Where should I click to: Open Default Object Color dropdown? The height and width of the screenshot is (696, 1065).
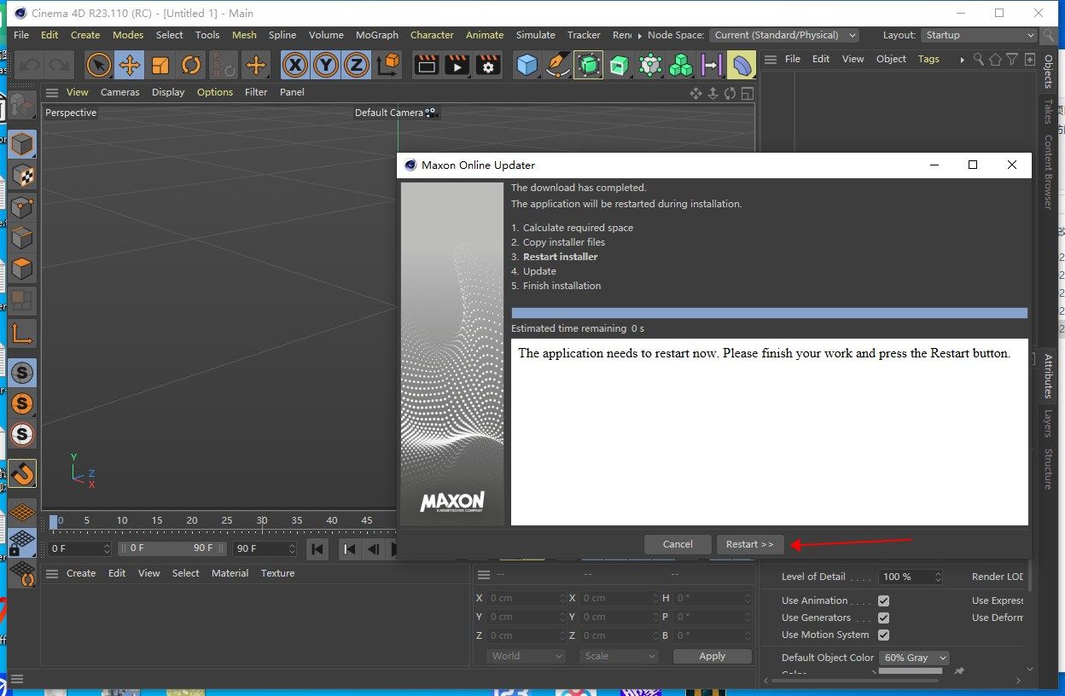point(915,658)
